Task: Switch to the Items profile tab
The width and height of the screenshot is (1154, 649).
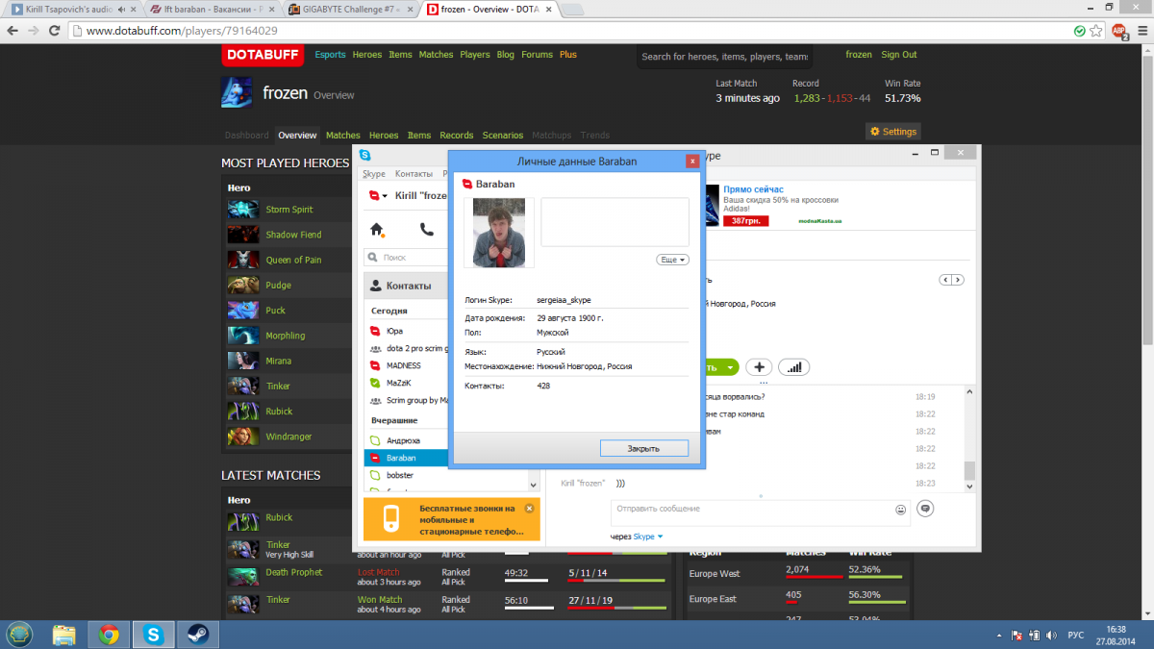Action: pyautogui.click(x=419, y=136)
